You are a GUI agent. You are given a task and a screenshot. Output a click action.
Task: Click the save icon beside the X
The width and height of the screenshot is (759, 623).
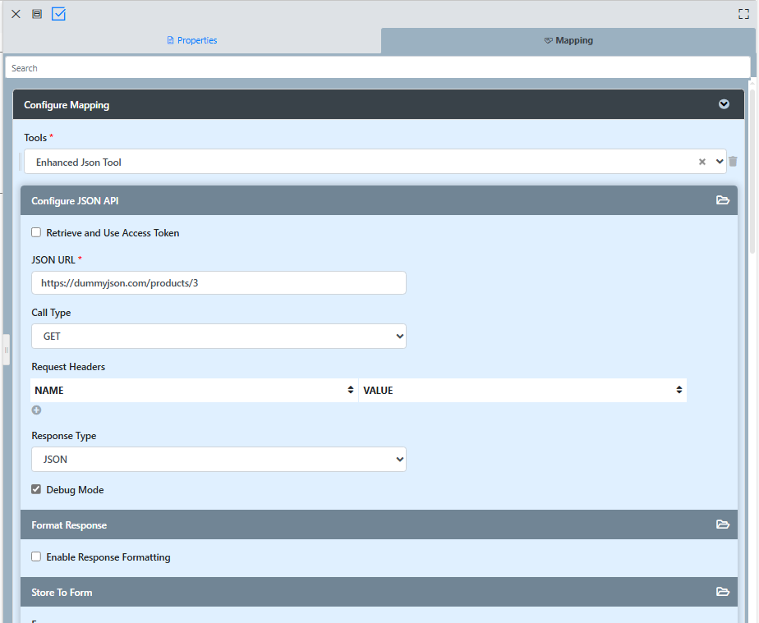[x=37, y=14]
